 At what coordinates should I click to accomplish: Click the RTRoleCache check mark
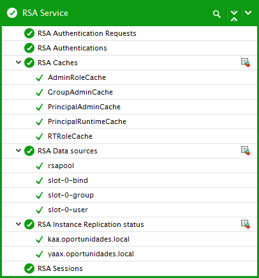click(x=40, y=136)
